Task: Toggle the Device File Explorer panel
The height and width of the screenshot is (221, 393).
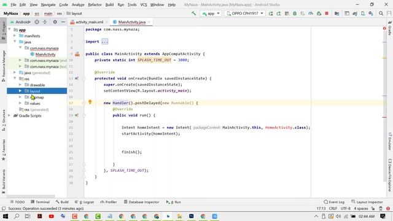Action: click(x=390, y=175)
